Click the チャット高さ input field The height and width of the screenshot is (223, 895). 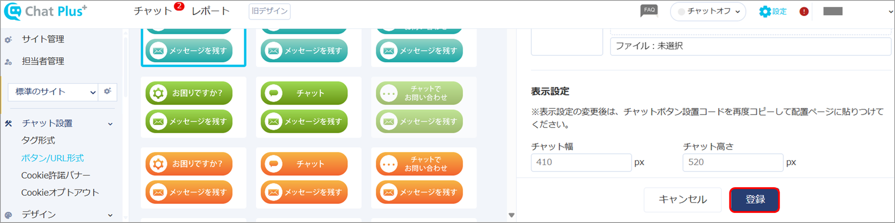(x=733, y=162)
